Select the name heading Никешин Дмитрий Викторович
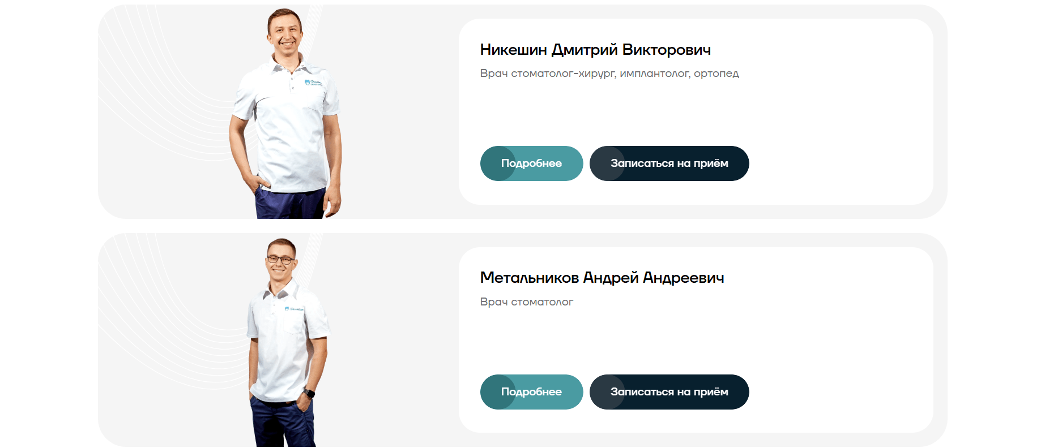Screen dimensions: 1045x448 click(595, 50)
